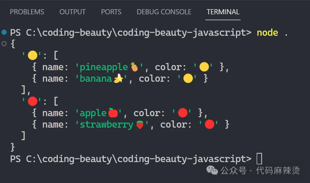
Task: Click the blue command decoration dot
Action: [4, 32]
